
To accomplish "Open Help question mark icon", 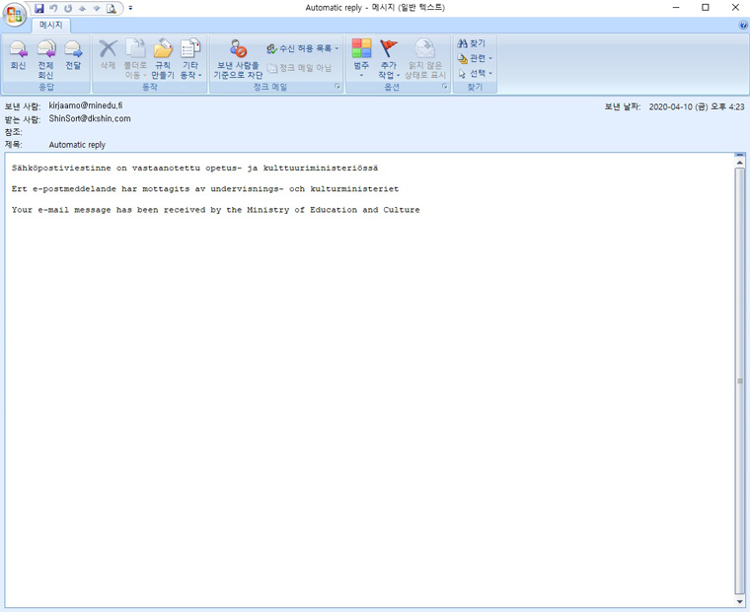I will 743,26.
